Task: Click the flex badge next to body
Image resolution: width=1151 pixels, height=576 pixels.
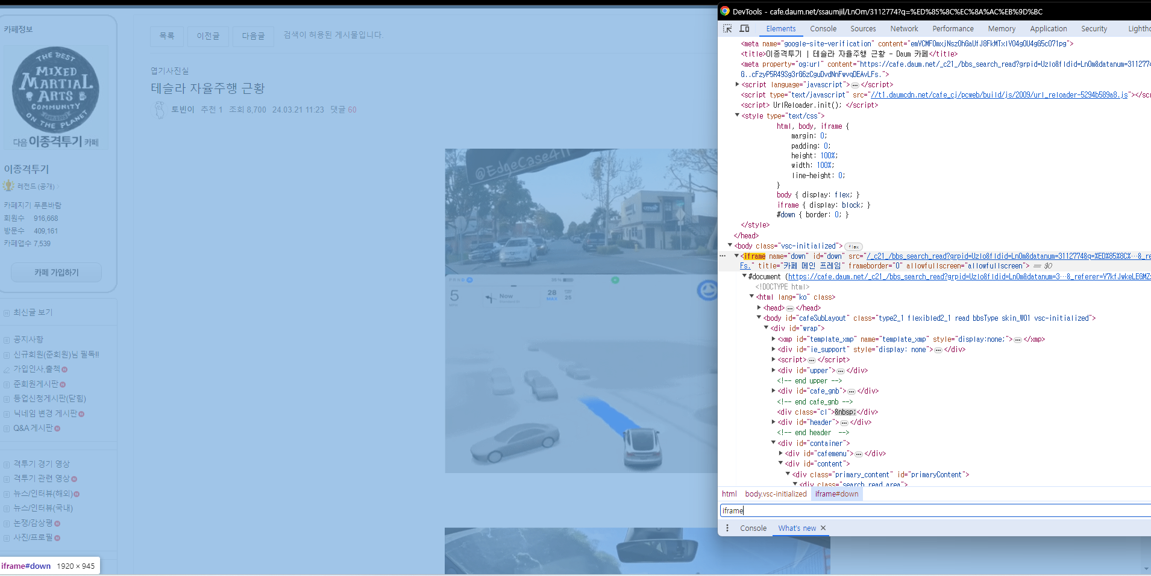Action: pyautogui.click(x=853, y=246)
